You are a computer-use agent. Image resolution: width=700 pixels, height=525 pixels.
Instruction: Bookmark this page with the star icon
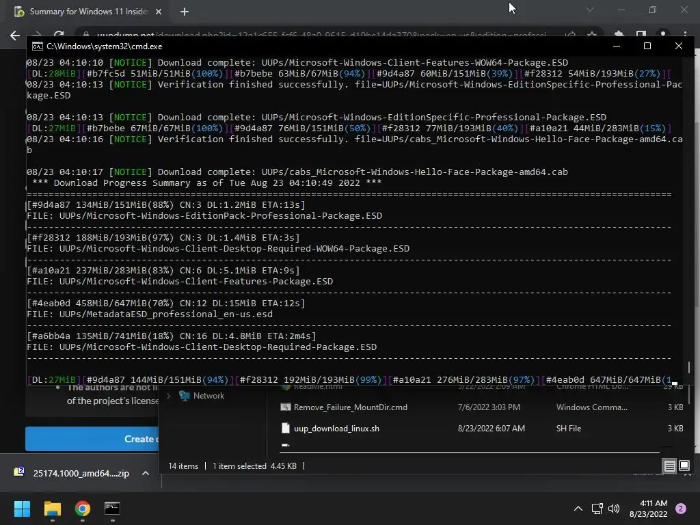tap(591, 35)
